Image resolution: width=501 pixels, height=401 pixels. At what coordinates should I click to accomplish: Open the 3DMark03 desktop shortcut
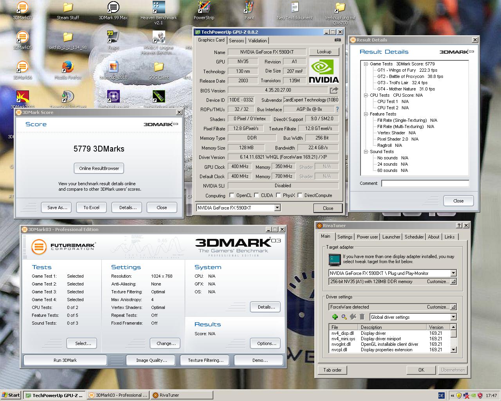22,11
